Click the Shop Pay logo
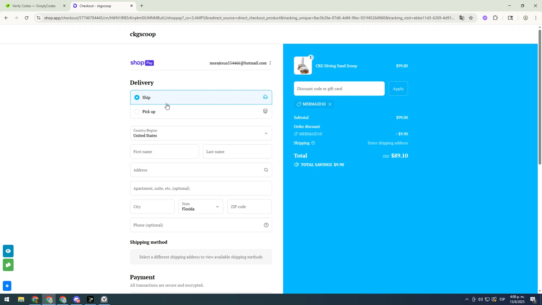 [x=142, y=63]
